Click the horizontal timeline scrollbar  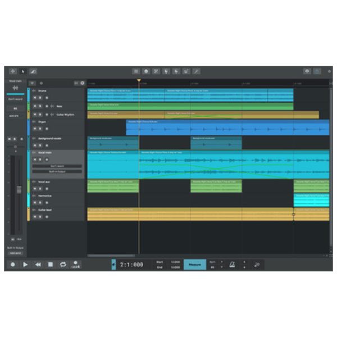(x=111, y=256)
